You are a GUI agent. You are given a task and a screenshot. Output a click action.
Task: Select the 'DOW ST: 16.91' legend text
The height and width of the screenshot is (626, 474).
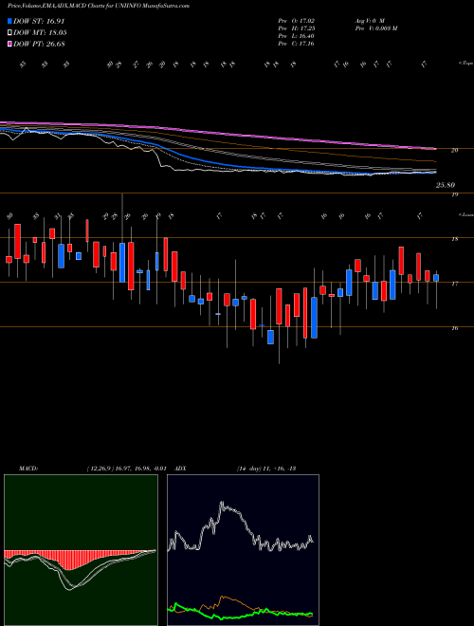point(39,21)
